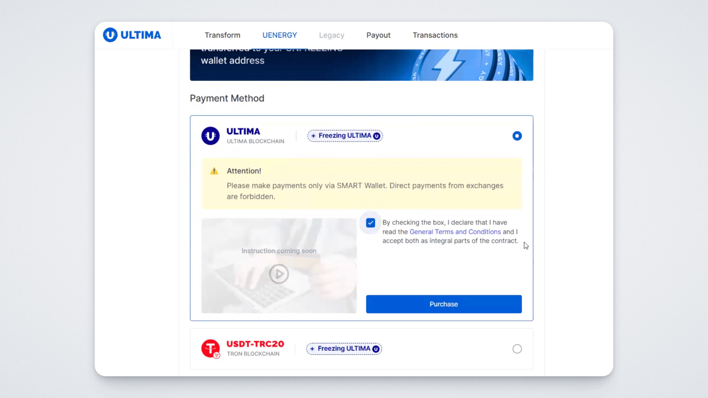Screen dimensions: 708x398
Task: Click the yellow warning triangle icon
Action: pos(214,171)
